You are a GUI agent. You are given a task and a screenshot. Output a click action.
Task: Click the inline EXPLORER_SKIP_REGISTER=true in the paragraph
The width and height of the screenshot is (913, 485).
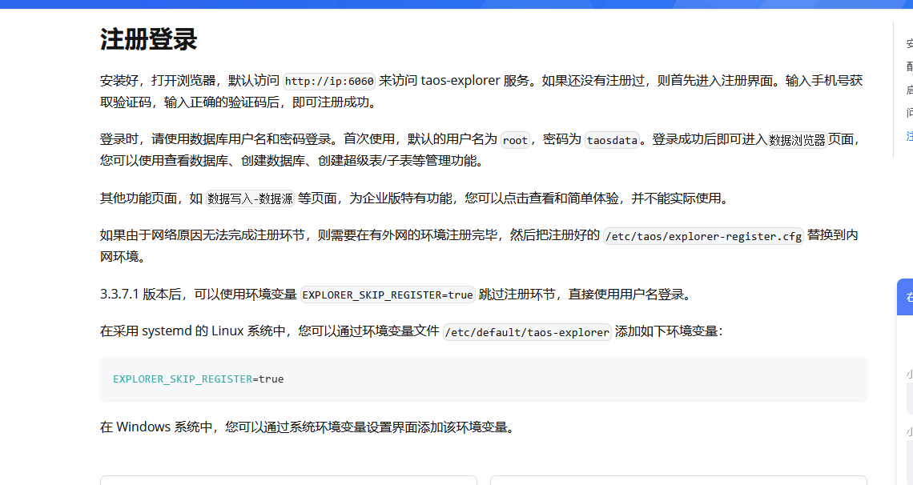click(x=388, y=295)
